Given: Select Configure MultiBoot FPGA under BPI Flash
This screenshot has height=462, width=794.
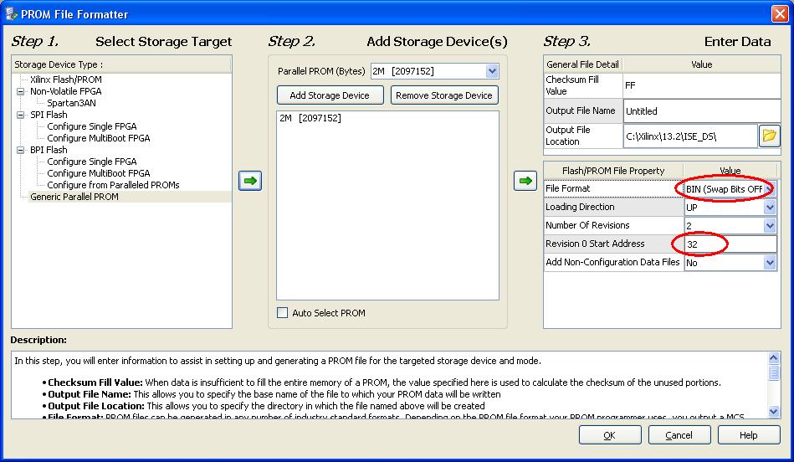Looking at the screenshot, I should click(98, 172).
